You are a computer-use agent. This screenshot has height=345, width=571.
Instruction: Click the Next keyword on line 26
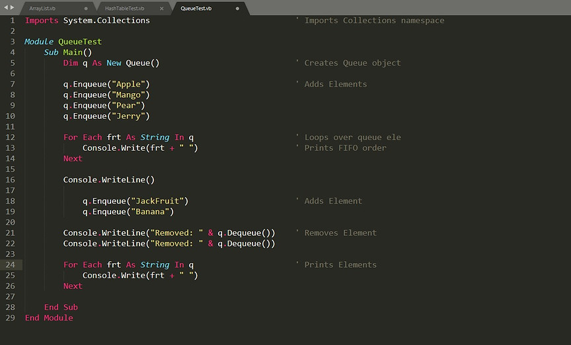73,286
